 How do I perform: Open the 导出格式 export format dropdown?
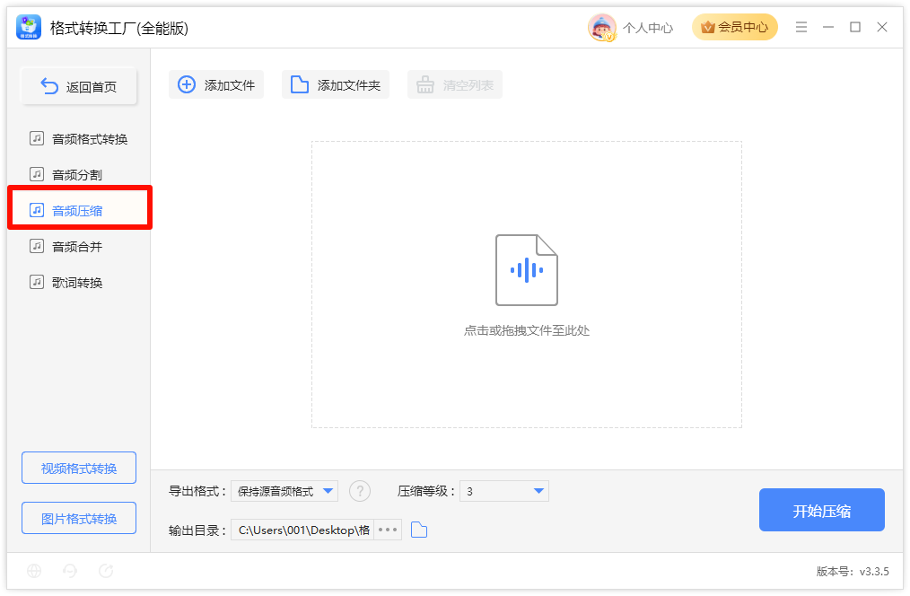point(284,492)
